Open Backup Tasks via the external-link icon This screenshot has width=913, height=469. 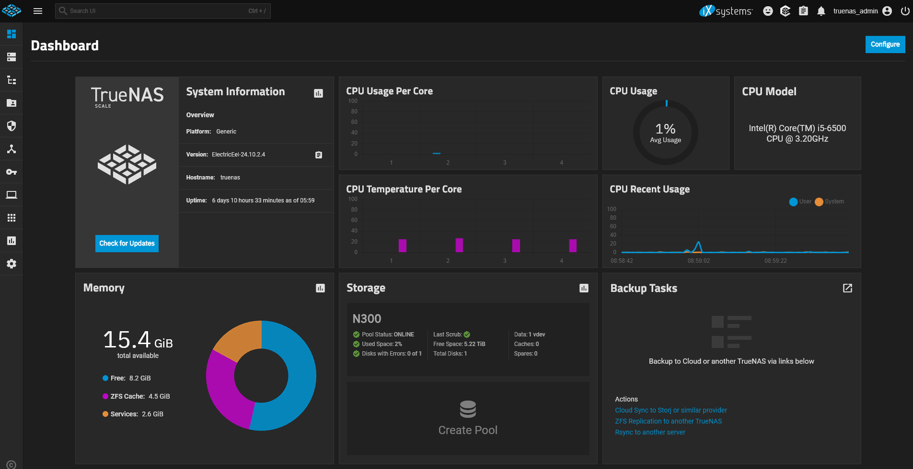pos(847,288)
